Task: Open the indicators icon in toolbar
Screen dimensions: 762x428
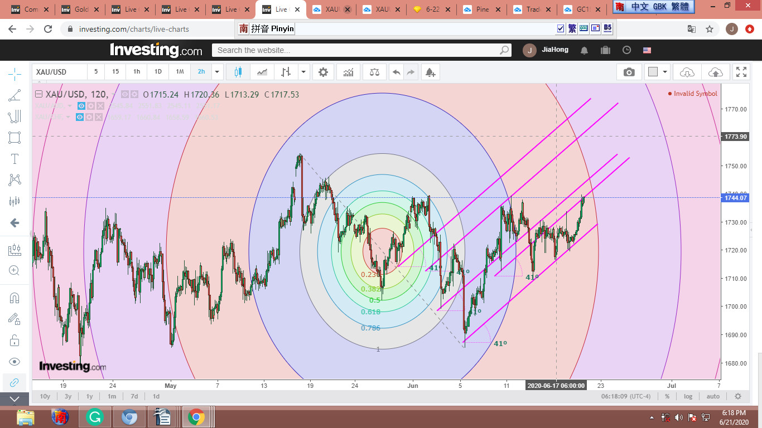Action: (x=348, y=72)
